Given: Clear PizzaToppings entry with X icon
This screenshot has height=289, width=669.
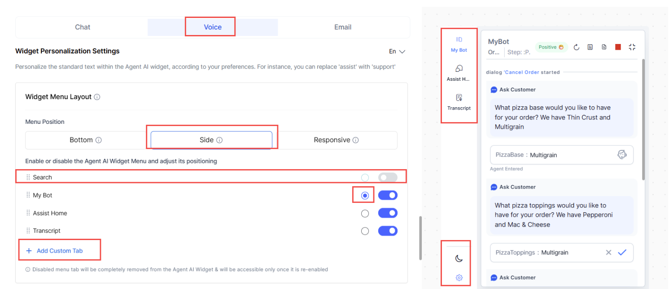Looking at the screenshot, I should coord(608,253).
